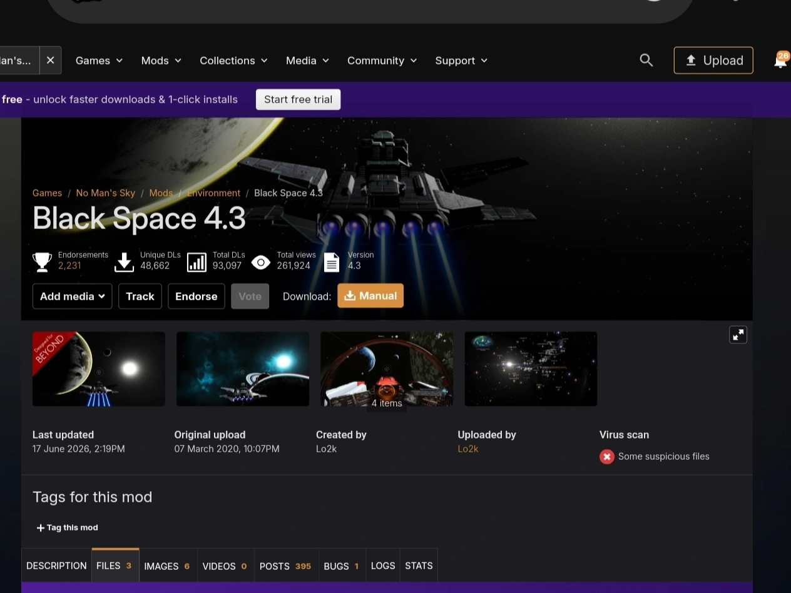Open the cockpit view thumbnail
791x593 pixels.
[x=387, y=369]
